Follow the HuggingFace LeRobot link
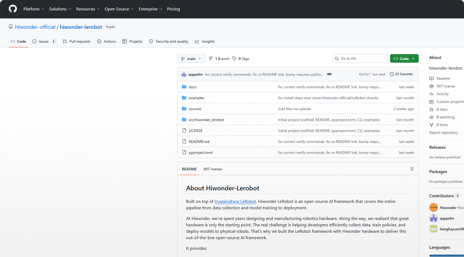This screenshot has width=464, height=257. click(x=235, y=201)
